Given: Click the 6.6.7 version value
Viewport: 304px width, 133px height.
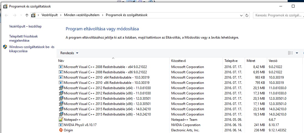Looking at the screenshot, I should (272, 120).
